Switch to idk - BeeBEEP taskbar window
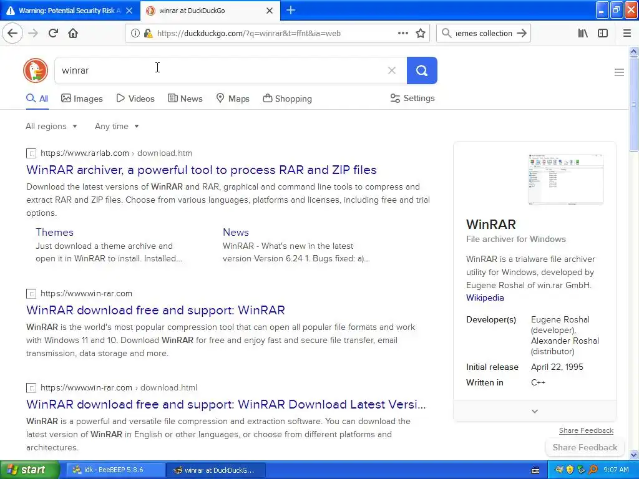This screenshot has height=479, width=639. tap(115, 470)
